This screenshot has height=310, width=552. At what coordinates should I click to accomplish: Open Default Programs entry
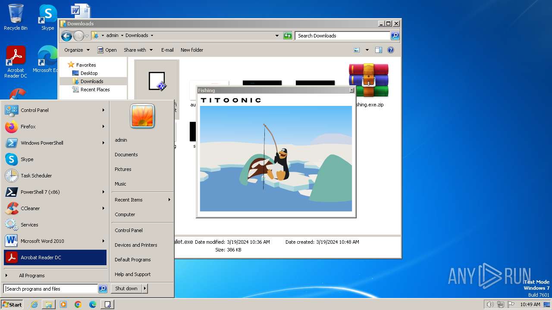[x=133, y=260]
